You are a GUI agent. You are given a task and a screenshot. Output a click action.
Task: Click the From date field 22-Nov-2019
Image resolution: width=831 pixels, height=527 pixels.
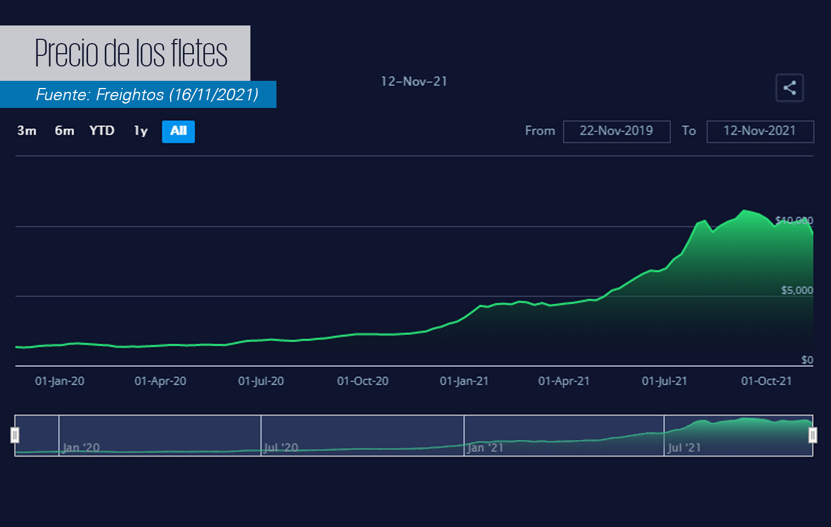616,131
